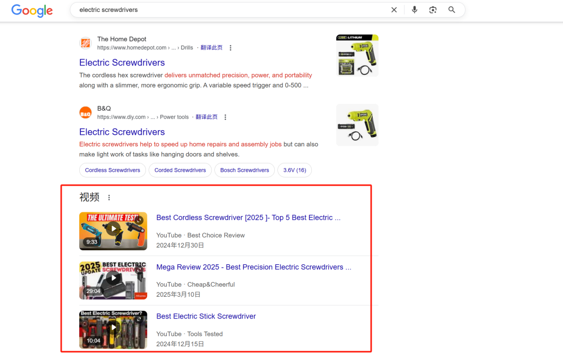Clear the search box with X icon
The image size is (563, 356).
pos(394,10)
